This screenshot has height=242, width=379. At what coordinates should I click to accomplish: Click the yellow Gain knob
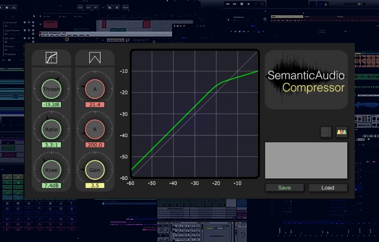(95, 170)
